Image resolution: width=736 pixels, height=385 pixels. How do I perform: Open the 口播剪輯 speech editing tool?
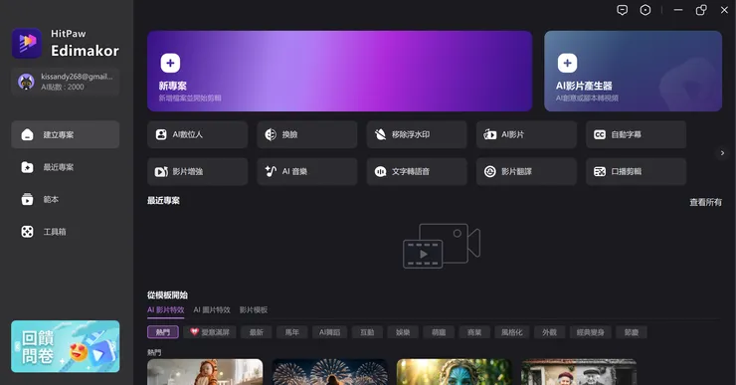point(636,171)
